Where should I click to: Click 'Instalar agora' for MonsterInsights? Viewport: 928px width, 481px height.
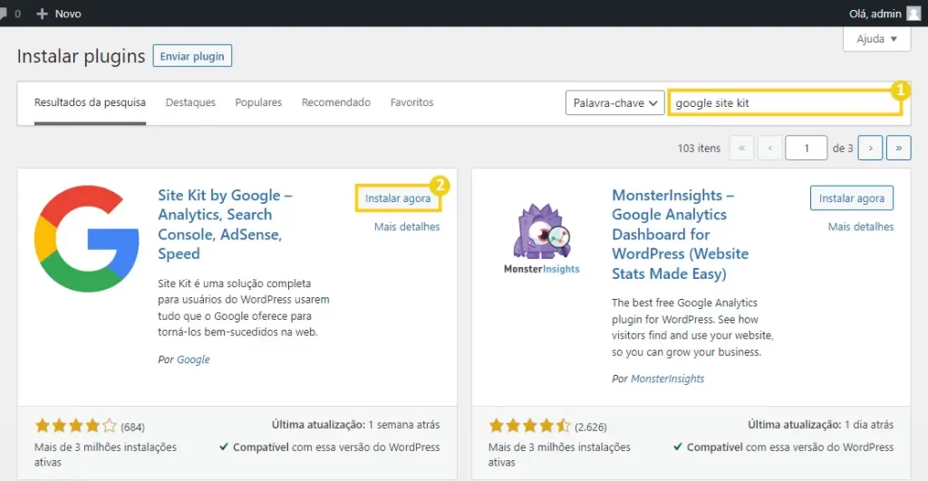852,198
